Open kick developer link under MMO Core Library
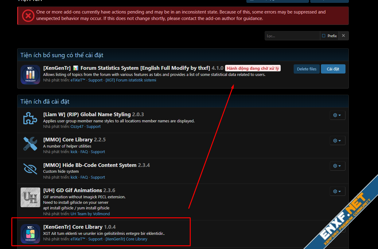 coord(74,152)
